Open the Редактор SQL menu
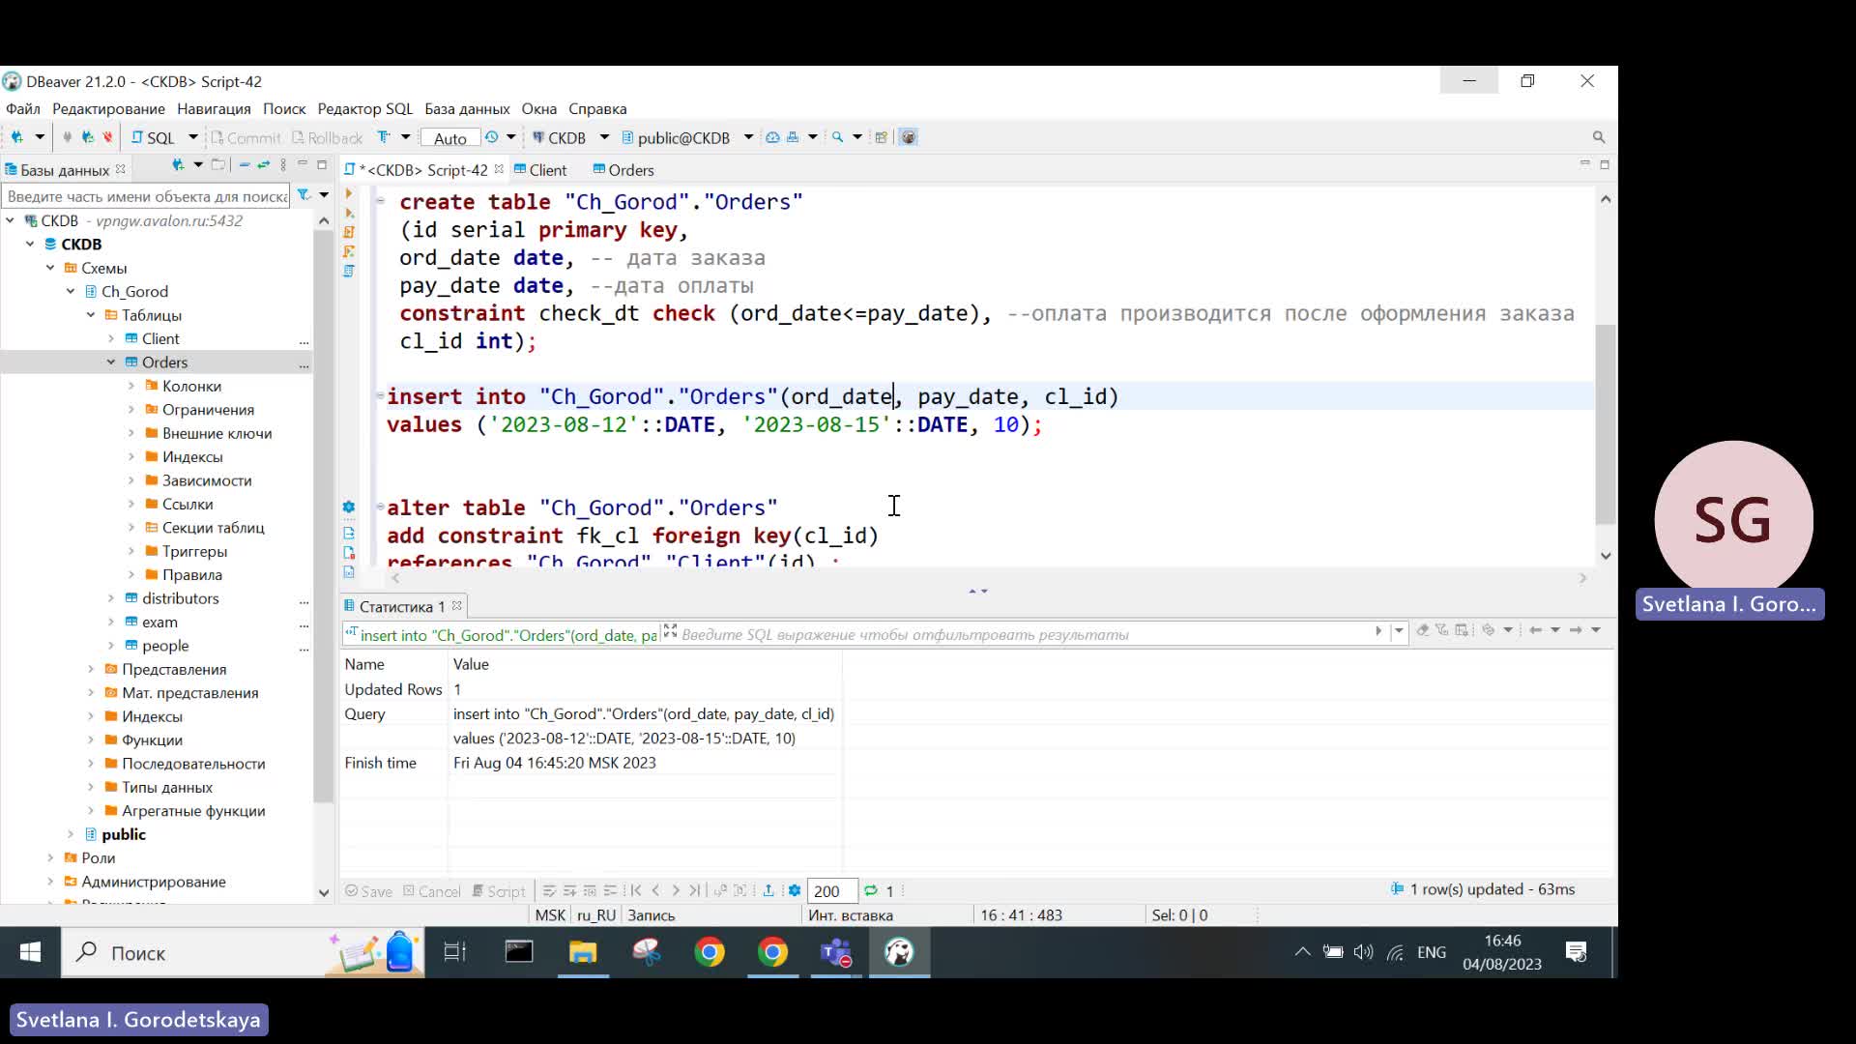 [364, 108]
